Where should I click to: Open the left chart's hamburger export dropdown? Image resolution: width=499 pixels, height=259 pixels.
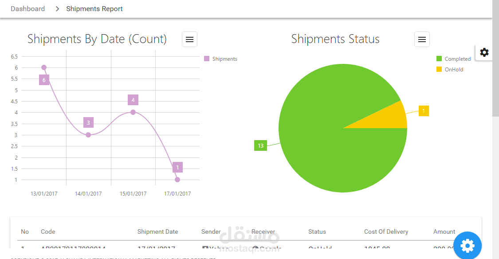tap(189, 39)
